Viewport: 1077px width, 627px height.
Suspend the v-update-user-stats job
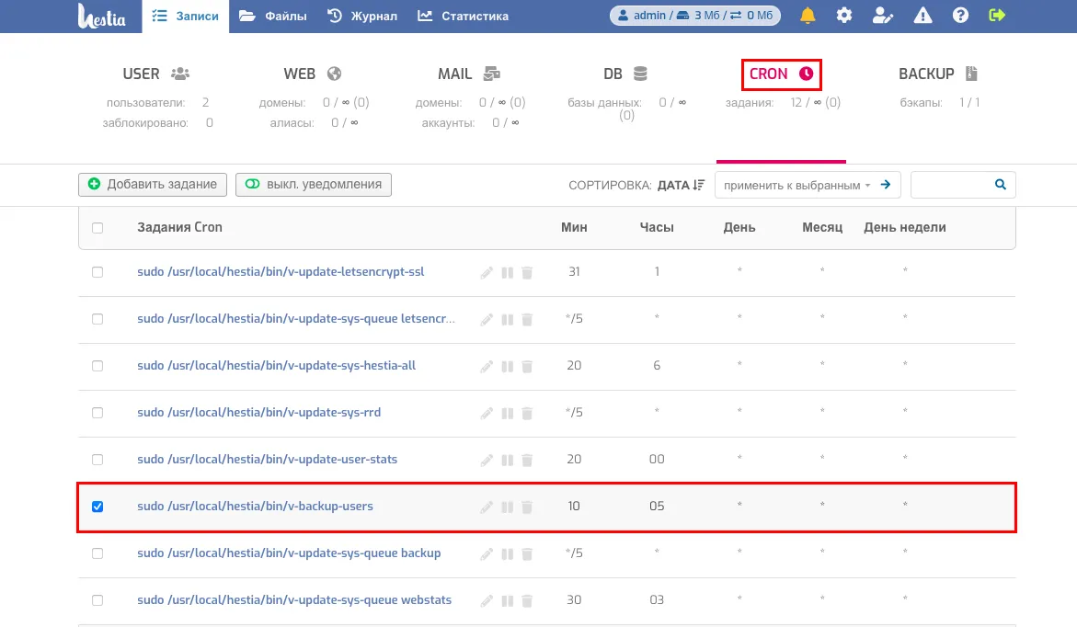(508, 460)
